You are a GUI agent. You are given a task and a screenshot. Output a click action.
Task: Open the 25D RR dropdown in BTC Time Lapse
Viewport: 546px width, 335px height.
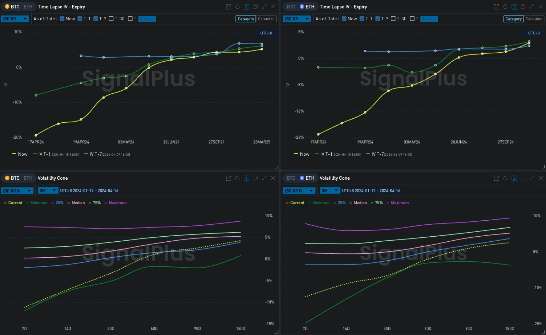coord(15,19)
